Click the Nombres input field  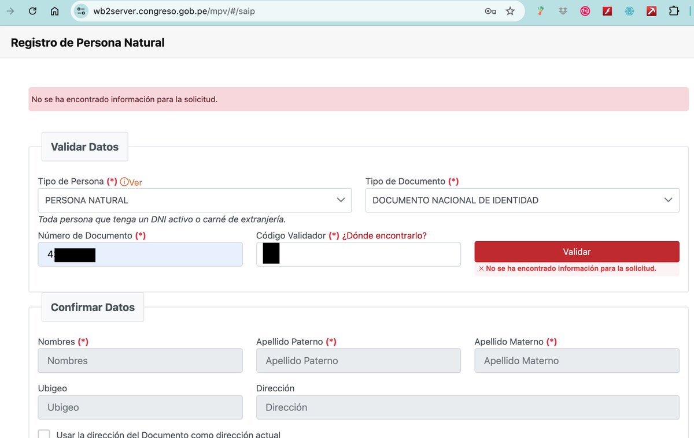tap(140, 361)
